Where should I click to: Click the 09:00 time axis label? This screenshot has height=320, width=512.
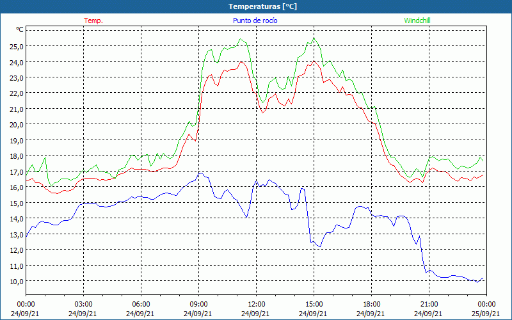tap(198, 304)
